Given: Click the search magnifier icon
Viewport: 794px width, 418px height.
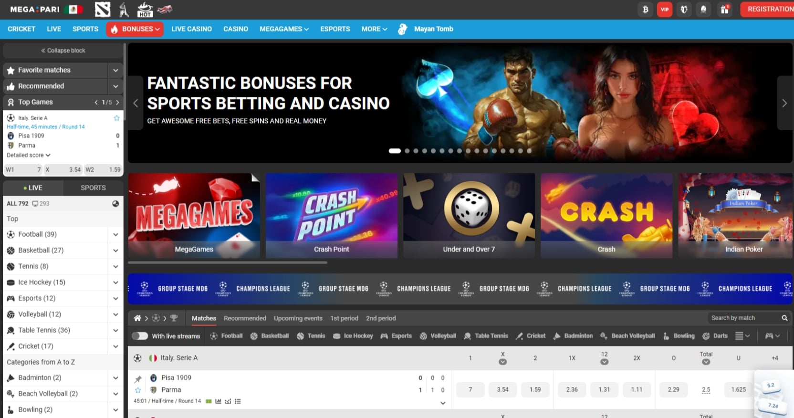Looking at the screenshot, I should pos(784,318).
